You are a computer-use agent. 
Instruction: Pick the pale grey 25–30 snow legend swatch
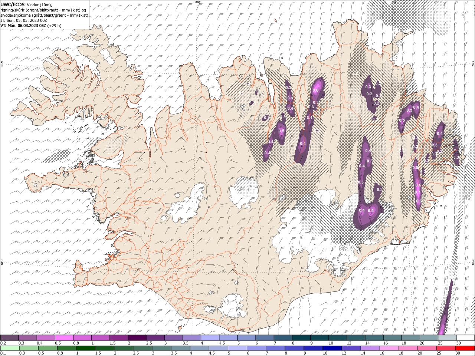click(x=447, y=338)
